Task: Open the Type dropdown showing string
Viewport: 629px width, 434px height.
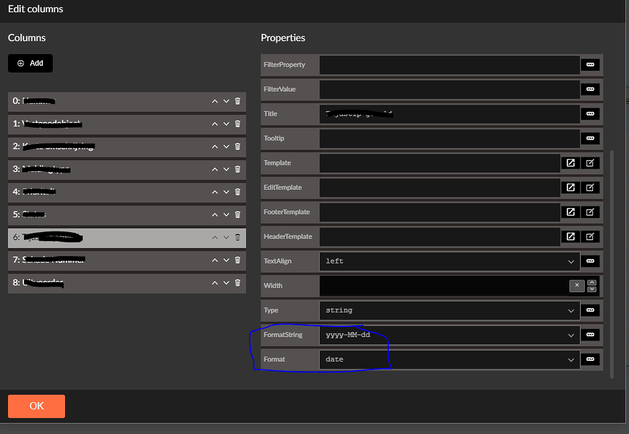Action: pos(449,310)
